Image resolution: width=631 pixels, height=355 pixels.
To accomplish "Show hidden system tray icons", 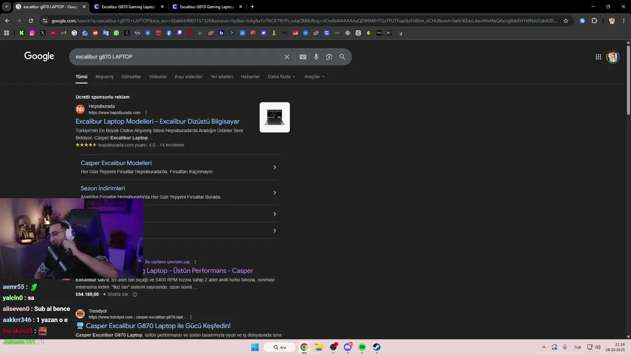I will coord(544,347).
